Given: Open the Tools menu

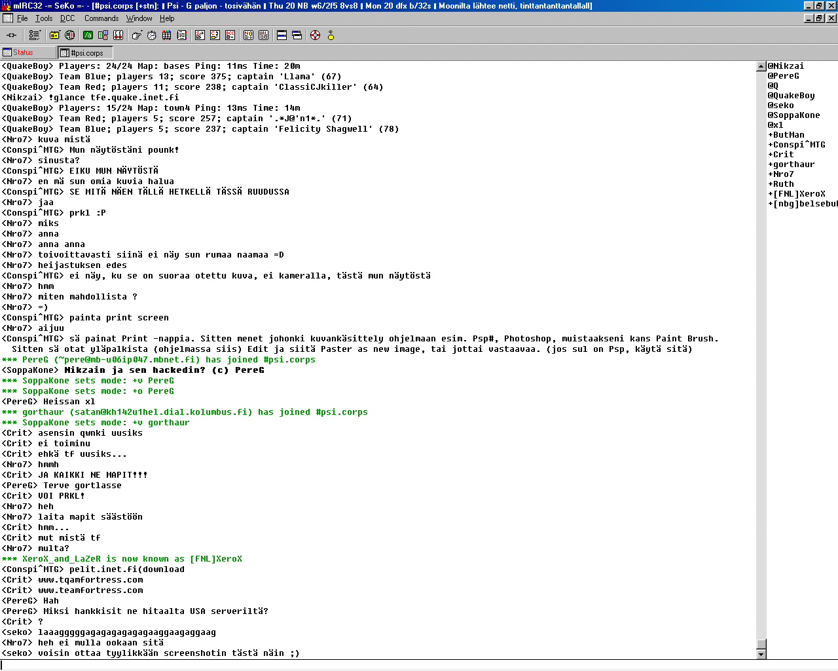Looking at the screenshot, I should click(x=44, y=18).
